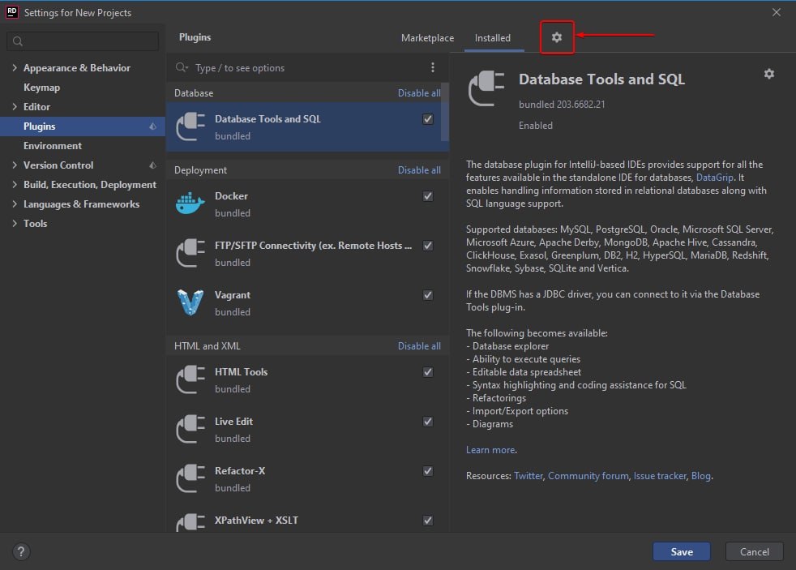The width and height of the screenshot is (796, 570).
Task: Select Live Edit plugin name
Action: pyautogui.click(x=233, y=422)
